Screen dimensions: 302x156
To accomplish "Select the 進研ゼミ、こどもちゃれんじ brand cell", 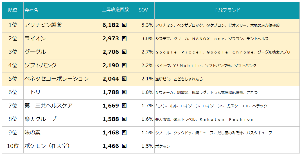I will click(179, 79).
